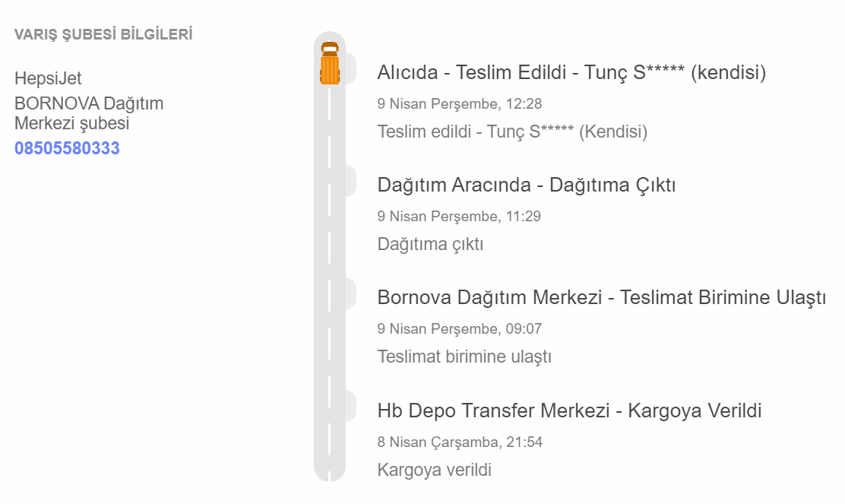Open the Alıcıda - Teslim Edildi status title
The height and width of the screenshot is (504, 845).
pos(571,73)
